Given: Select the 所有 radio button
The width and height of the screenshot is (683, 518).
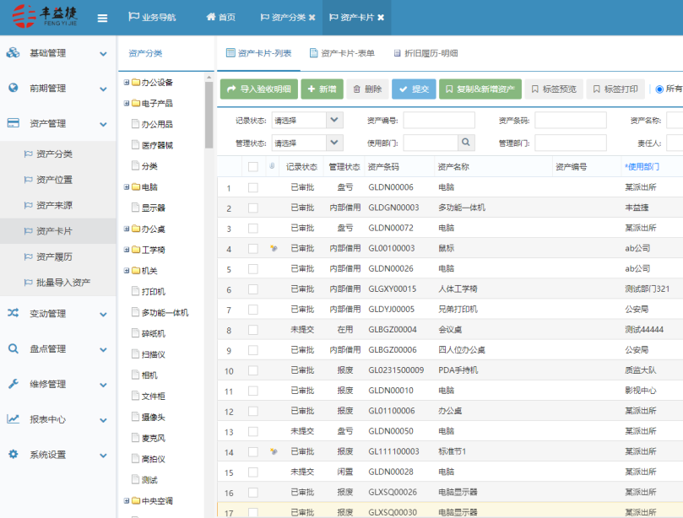Looking at the screenshot, I should tap(659, 89).
